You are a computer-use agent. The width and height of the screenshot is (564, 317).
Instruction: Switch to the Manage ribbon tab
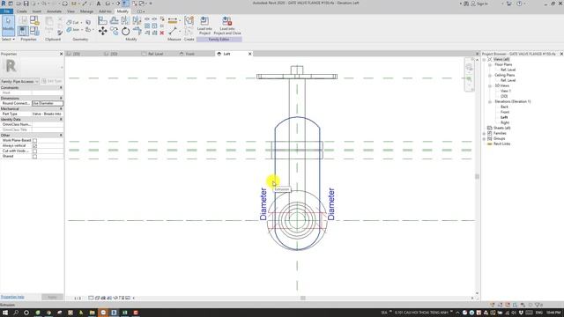click(x=86, y=11)
